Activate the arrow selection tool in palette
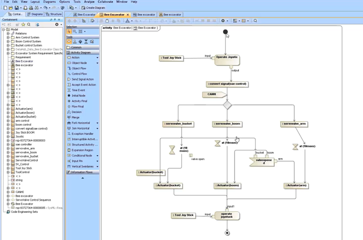This screenshot has height=240, width=363. [69, 31]
